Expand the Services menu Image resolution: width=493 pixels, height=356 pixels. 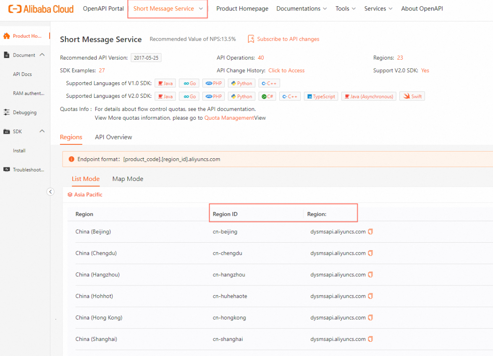tap(378, 9)
